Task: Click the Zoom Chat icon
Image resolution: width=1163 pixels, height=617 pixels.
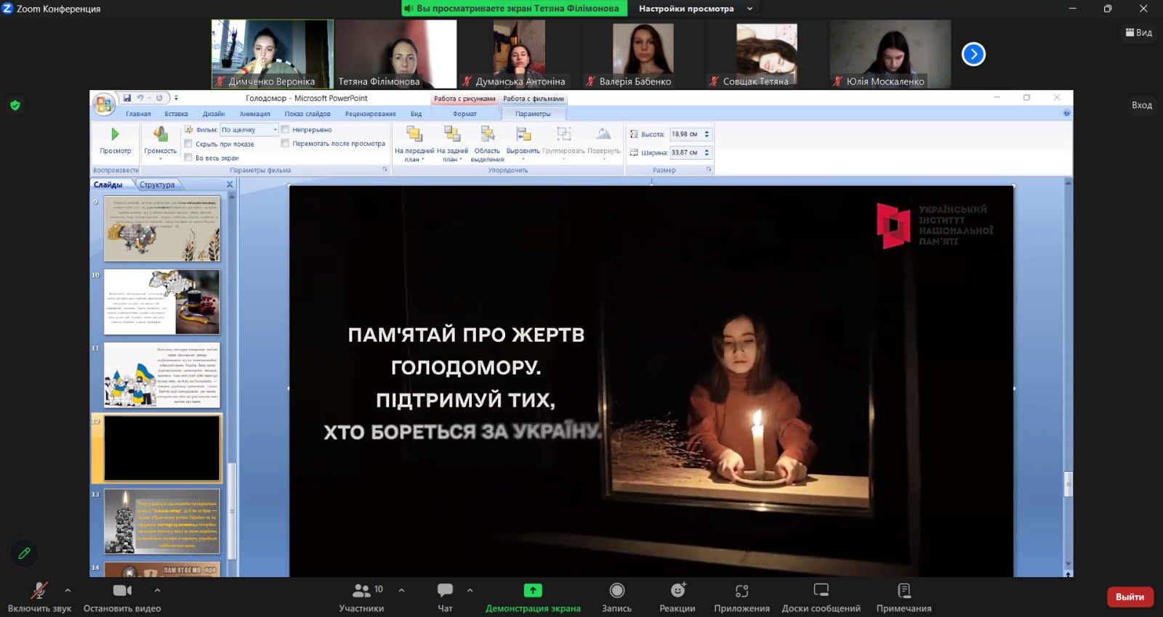Action: click(445, 590)
